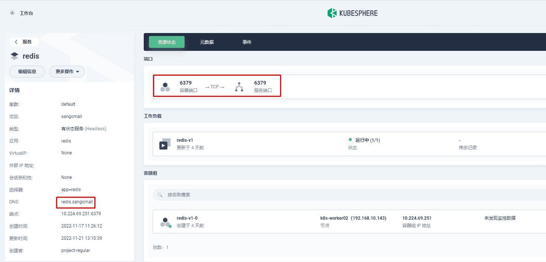Click the 编辑信息 button
Screen dimensions: 546x262
(x=27, y=72)
